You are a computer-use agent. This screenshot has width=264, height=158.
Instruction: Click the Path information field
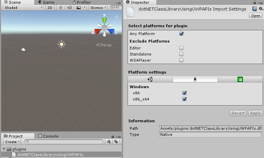coord(211,128)
